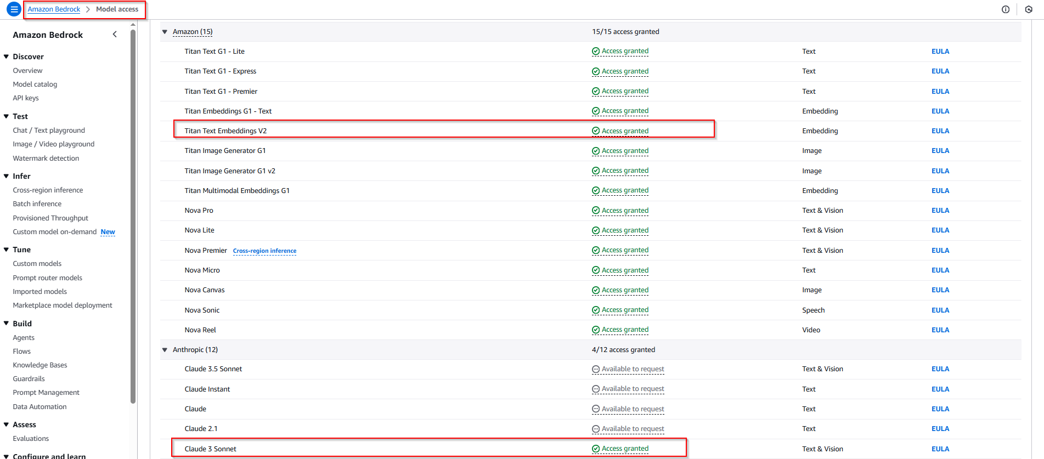Open the hamburger navigation menu icon
Viewport: 1044px width, 459px height.
point(14,9)
